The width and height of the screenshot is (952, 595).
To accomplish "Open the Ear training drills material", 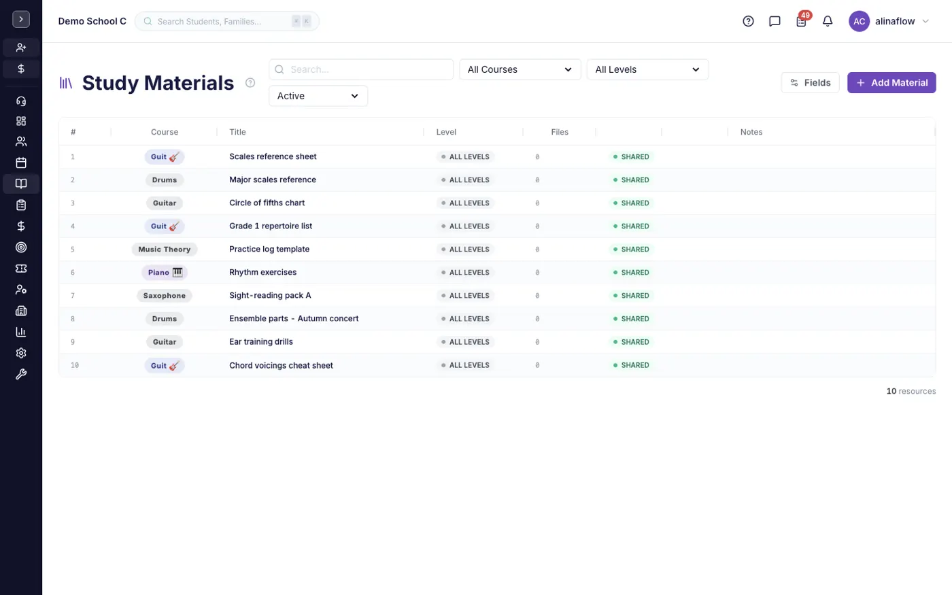I will click(261, 341).
